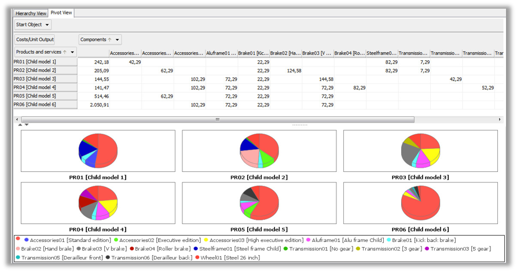Click the Brake03 gray legend swatch
The height and width of the screenshot is (272, 517).
pos(79,249)
